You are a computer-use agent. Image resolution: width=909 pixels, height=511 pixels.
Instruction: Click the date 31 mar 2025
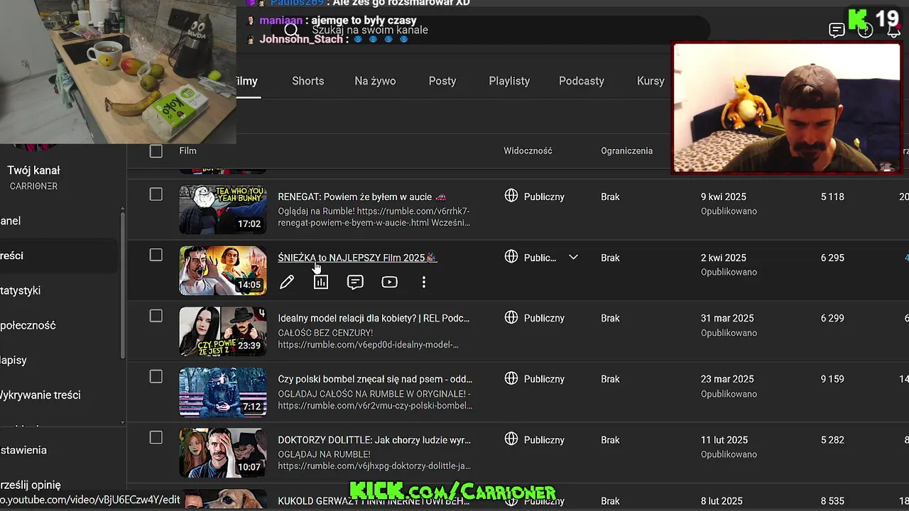coord(727,318)
